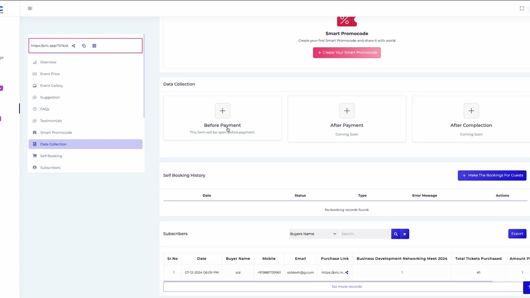Click the Buyer Name column header
The height and width of the screenshot is (298, 530).
pos(238,259)
